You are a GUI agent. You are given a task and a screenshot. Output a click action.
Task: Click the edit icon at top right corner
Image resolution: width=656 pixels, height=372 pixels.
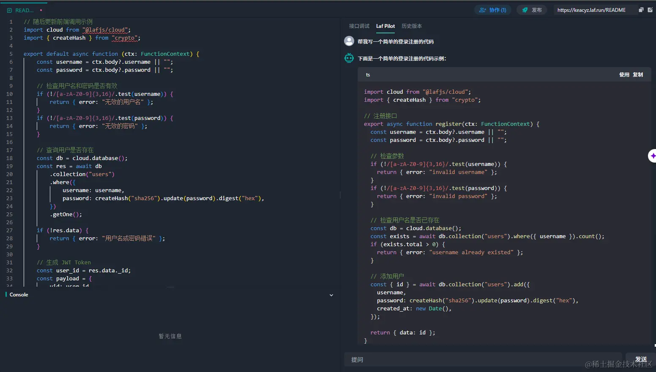[650, 10]
